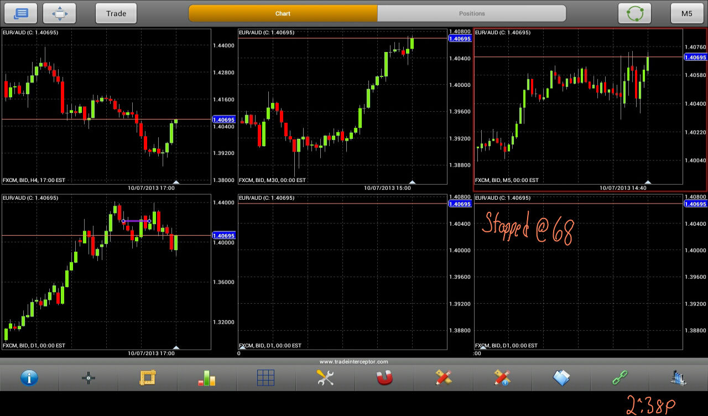This screenshot has height=416, width=708.
Task: Open drawing tools pencil and ruler icon
Action: [x=443, y=378]
